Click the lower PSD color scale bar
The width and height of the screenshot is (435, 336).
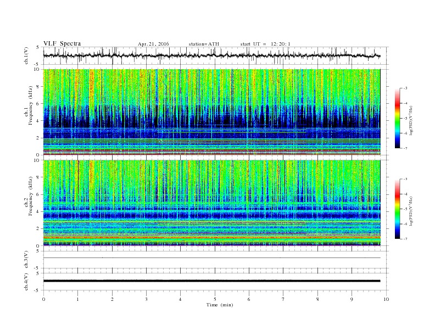[x=397, y=209]
